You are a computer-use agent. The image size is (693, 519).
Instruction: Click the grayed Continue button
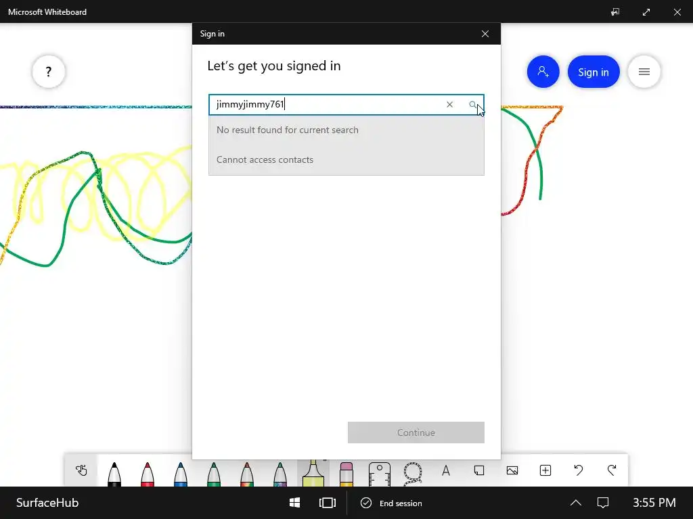point(416,432)
